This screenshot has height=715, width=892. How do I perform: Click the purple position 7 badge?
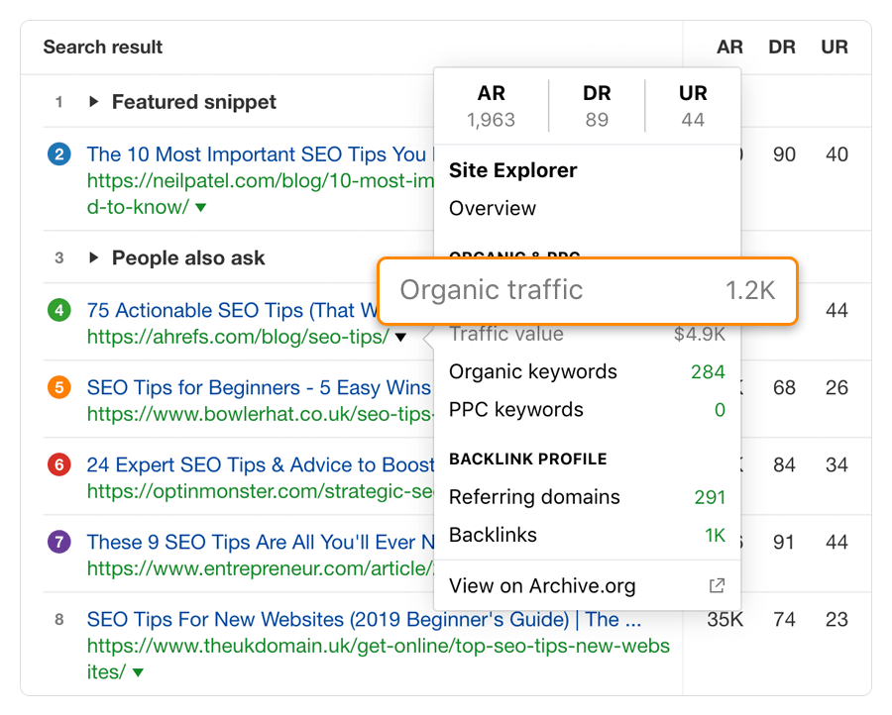click(x=59, y=543)
